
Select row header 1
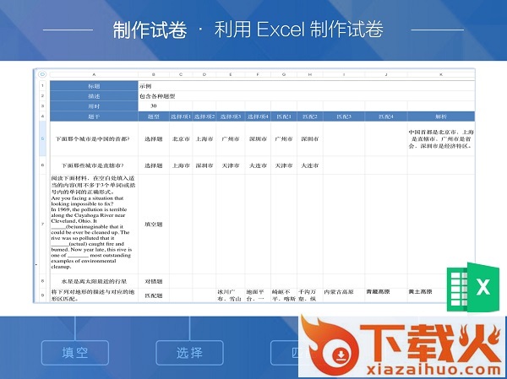(43, 86)
